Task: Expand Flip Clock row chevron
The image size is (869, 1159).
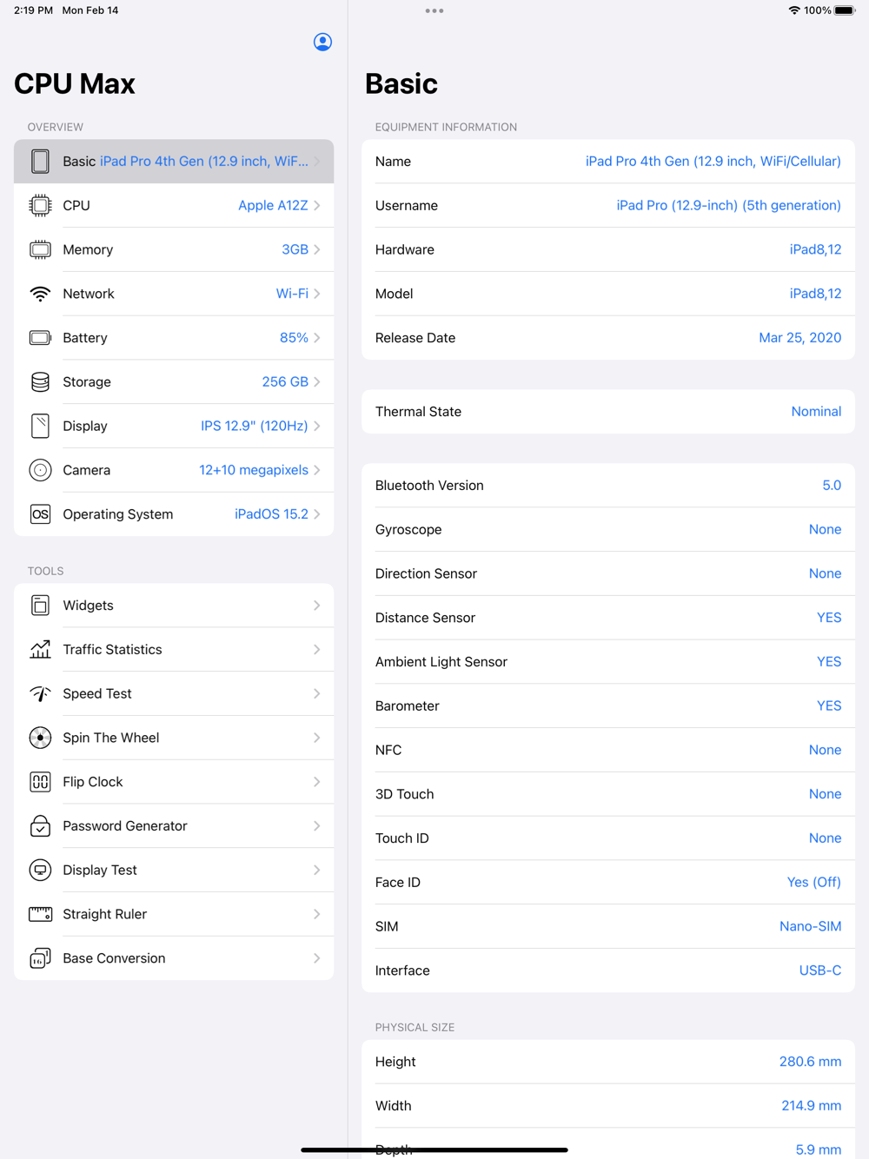Action: [x=317, y=782]
